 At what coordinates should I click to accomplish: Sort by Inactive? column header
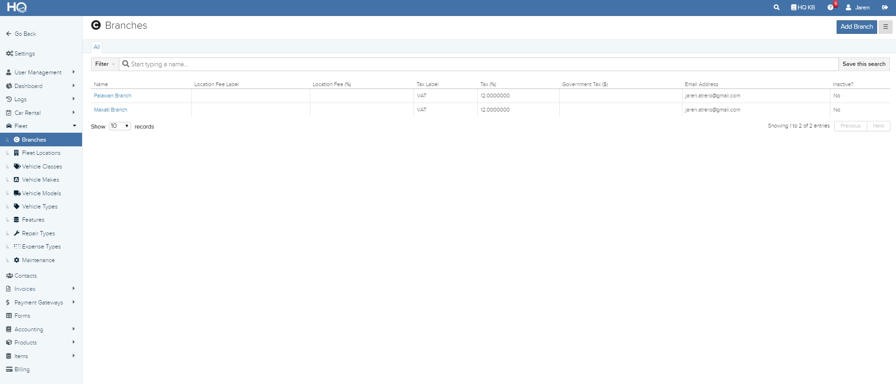(843, 84)
